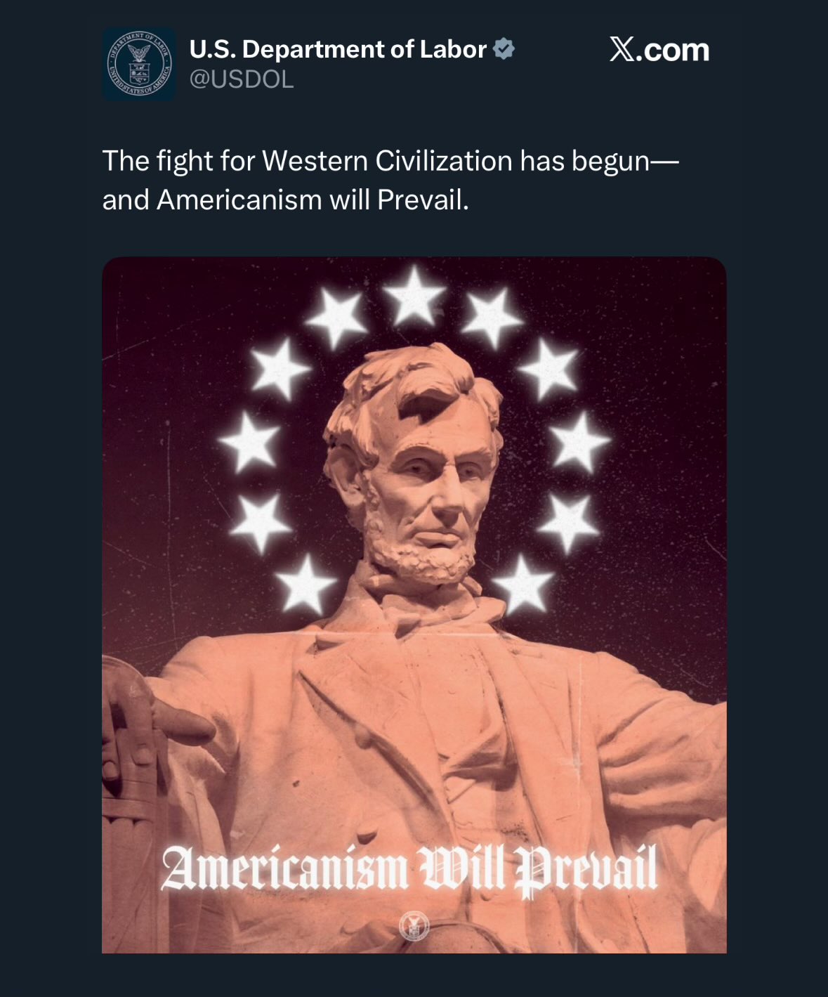Open the U.S. Department of Labor name

click(338, 49)
